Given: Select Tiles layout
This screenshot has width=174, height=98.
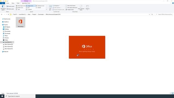Looking at the screenshot, I should point(18,10).
